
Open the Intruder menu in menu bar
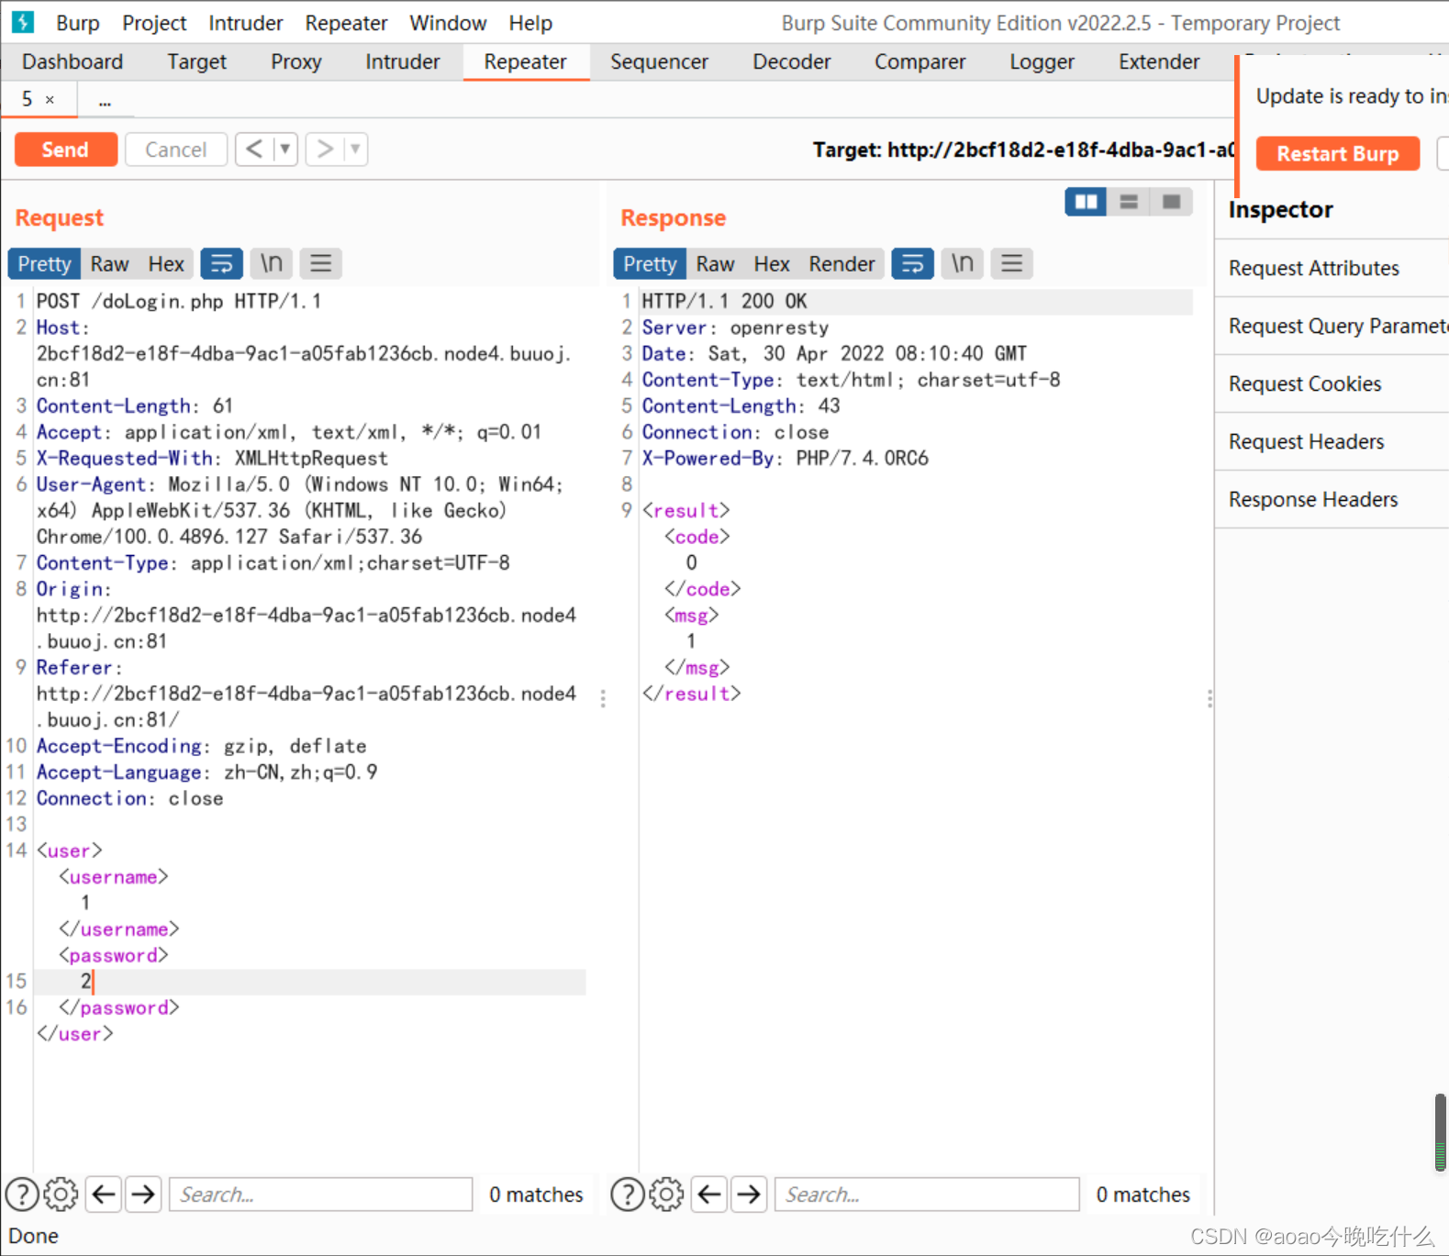(x=245, y=22)
